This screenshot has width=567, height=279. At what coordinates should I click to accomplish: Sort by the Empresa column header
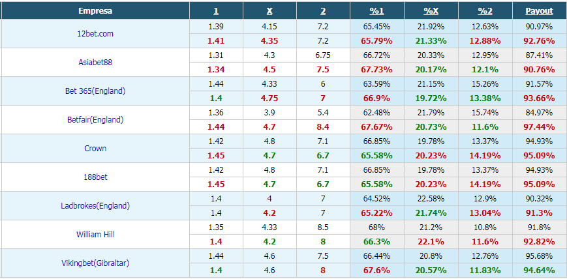(95, 11)
